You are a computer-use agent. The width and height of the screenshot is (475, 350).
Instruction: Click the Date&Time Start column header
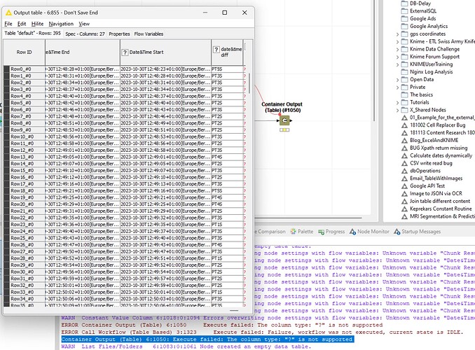click(165, 52)
